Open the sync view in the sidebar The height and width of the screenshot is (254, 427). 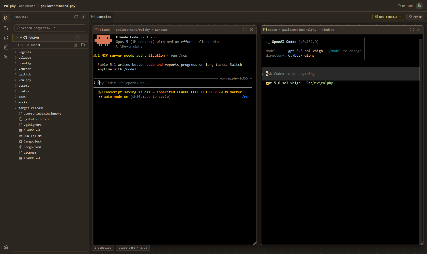6,38
